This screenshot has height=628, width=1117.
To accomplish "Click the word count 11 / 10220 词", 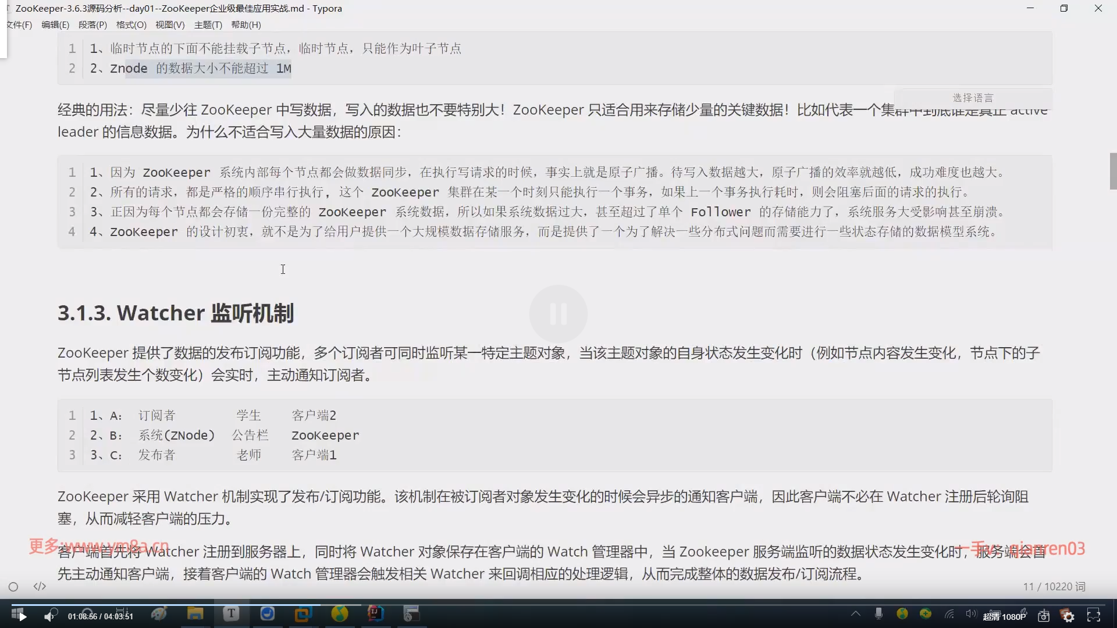I will pos(1054,587).
